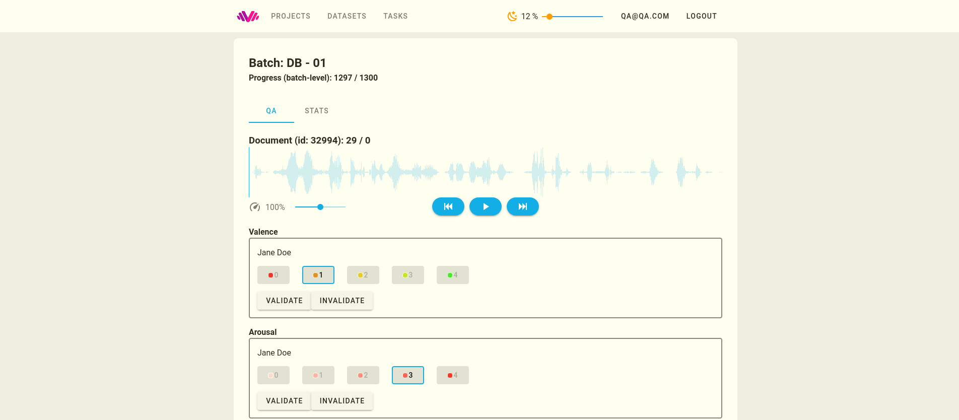
Task: Validate the Valence annotation
Action: point(284,301)
